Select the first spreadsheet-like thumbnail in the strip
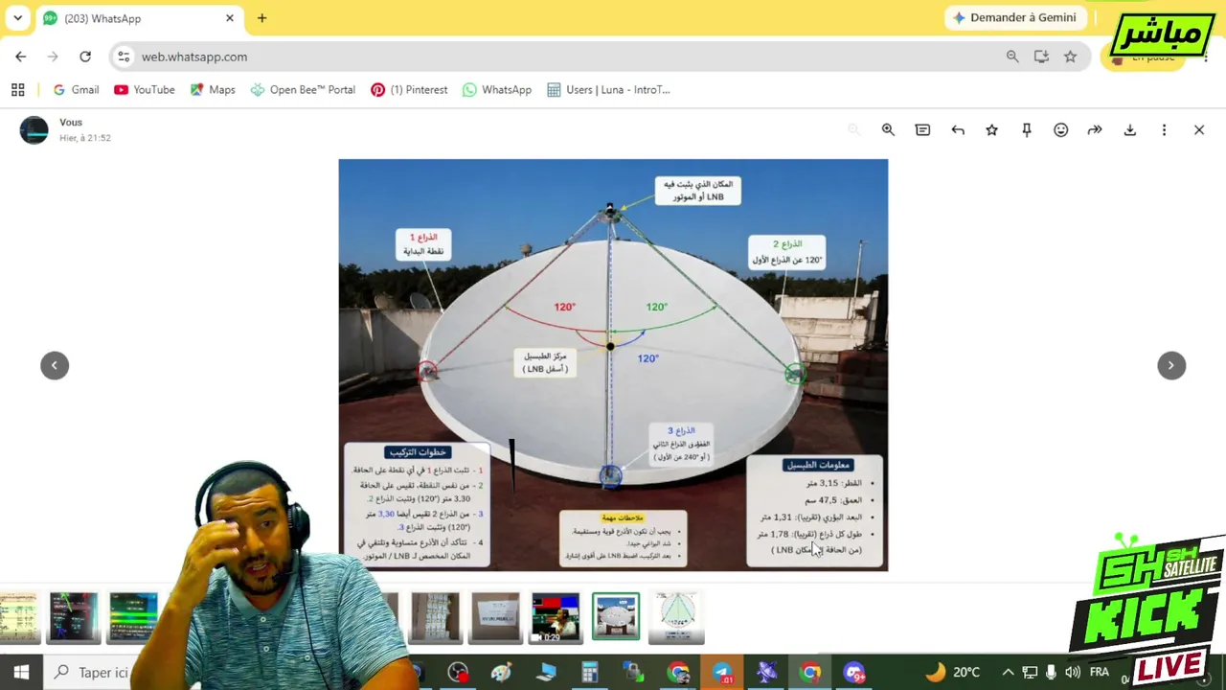 18,617
